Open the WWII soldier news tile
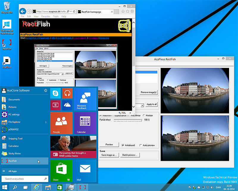238x191 pixels. tap(73, 147)
